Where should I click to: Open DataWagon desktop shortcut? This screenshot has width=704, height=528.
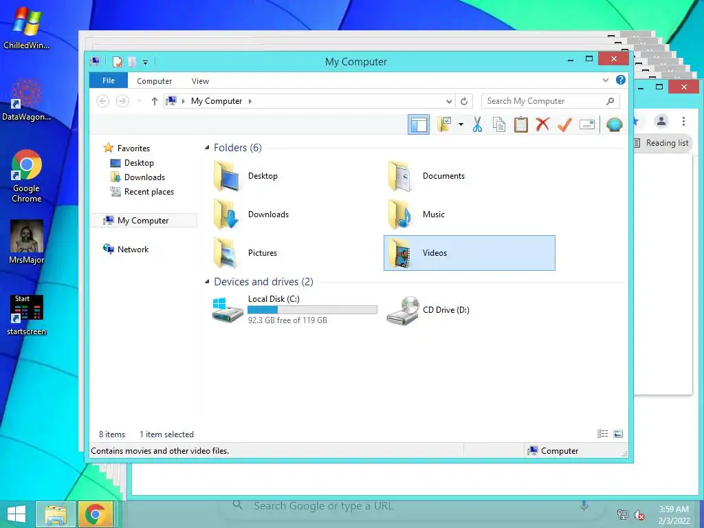point(27,100)
